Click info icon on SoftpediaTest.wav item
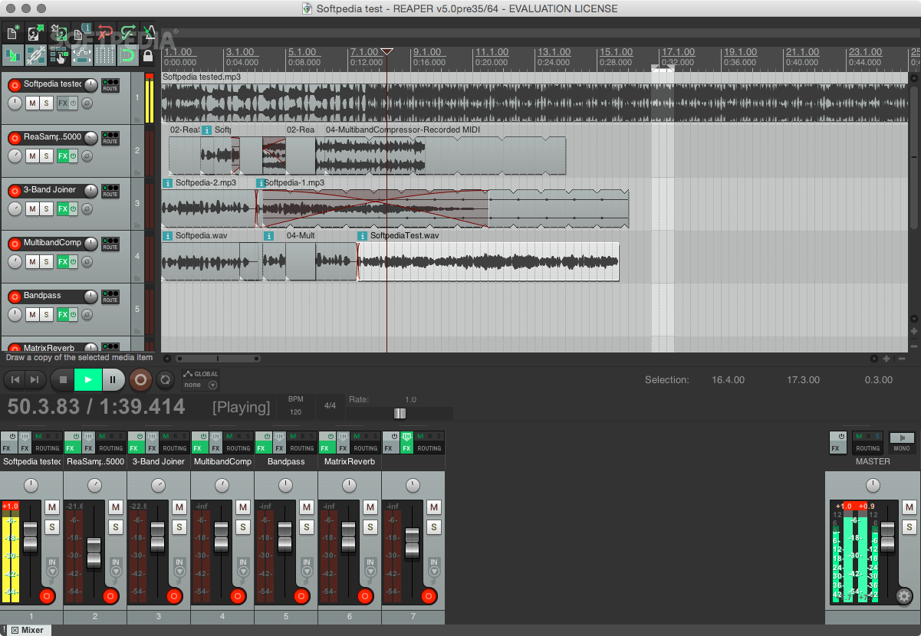 coord(363,236)
